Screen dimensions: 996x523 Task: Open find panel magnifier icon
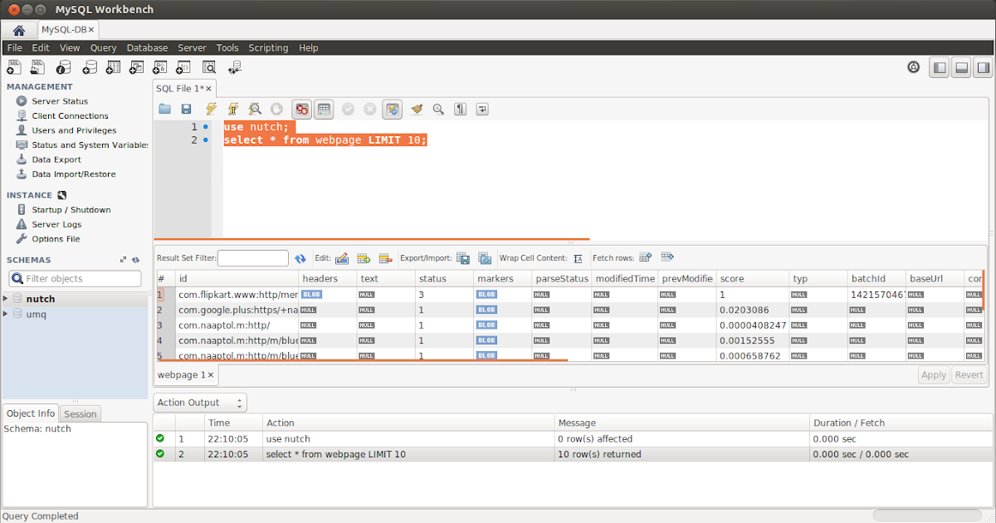point(438,109)
